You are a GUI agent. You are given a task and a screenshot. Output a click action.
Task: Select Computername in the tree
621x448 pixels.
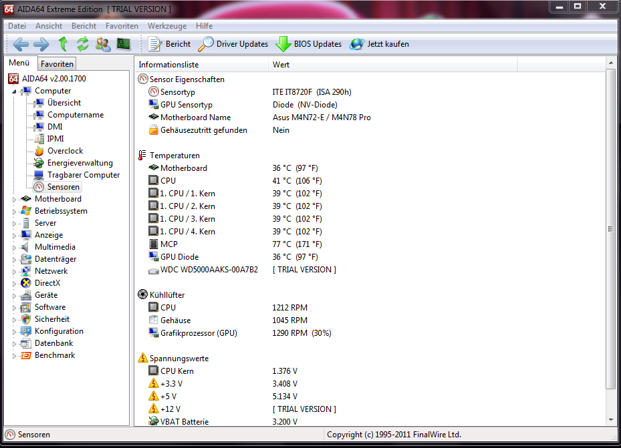pos(76,115)
